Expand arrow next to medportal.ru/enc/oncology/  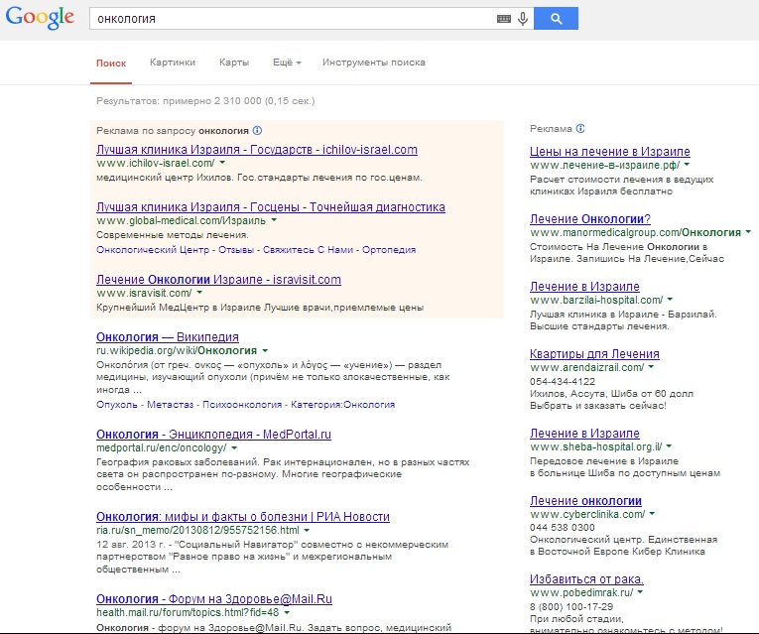(234, 448)
